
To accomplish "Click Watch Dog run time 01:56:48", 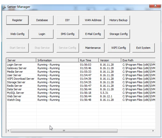I will coord(86,100).
